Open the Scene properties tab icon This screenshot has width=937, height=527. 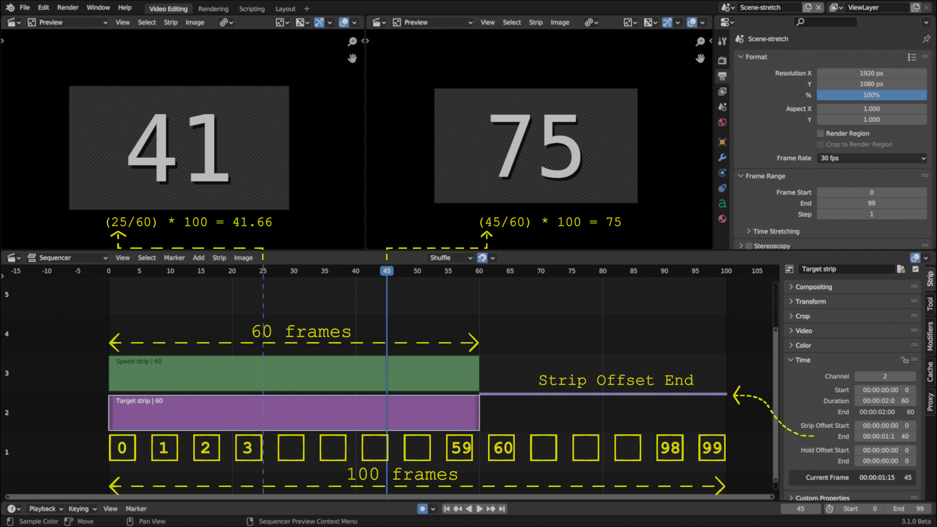click(722, 107)
